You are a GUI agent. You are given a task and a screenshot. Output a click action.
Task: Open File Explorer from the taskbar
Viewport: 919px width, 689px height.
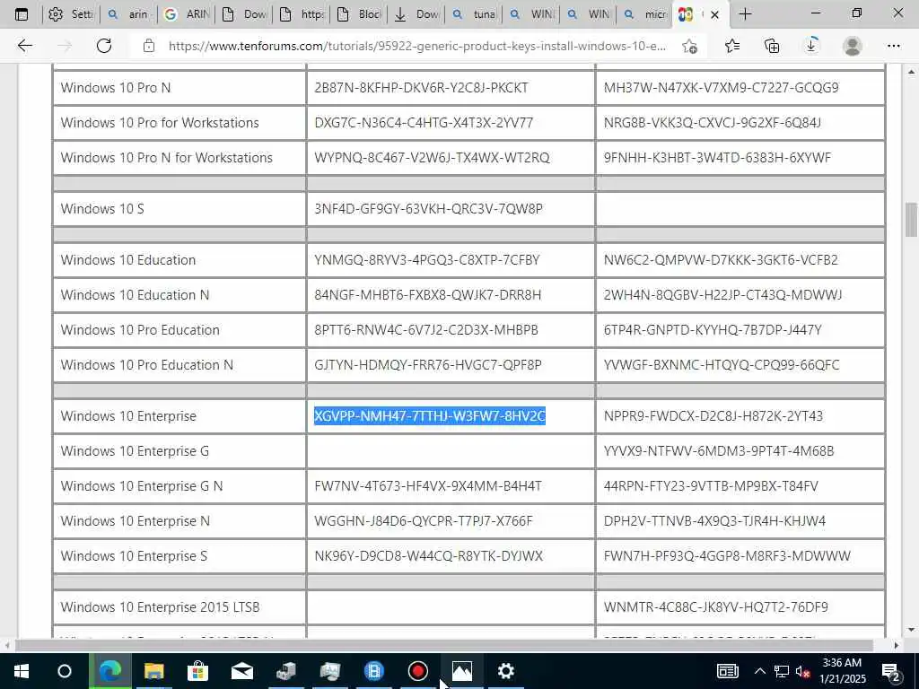154,671
